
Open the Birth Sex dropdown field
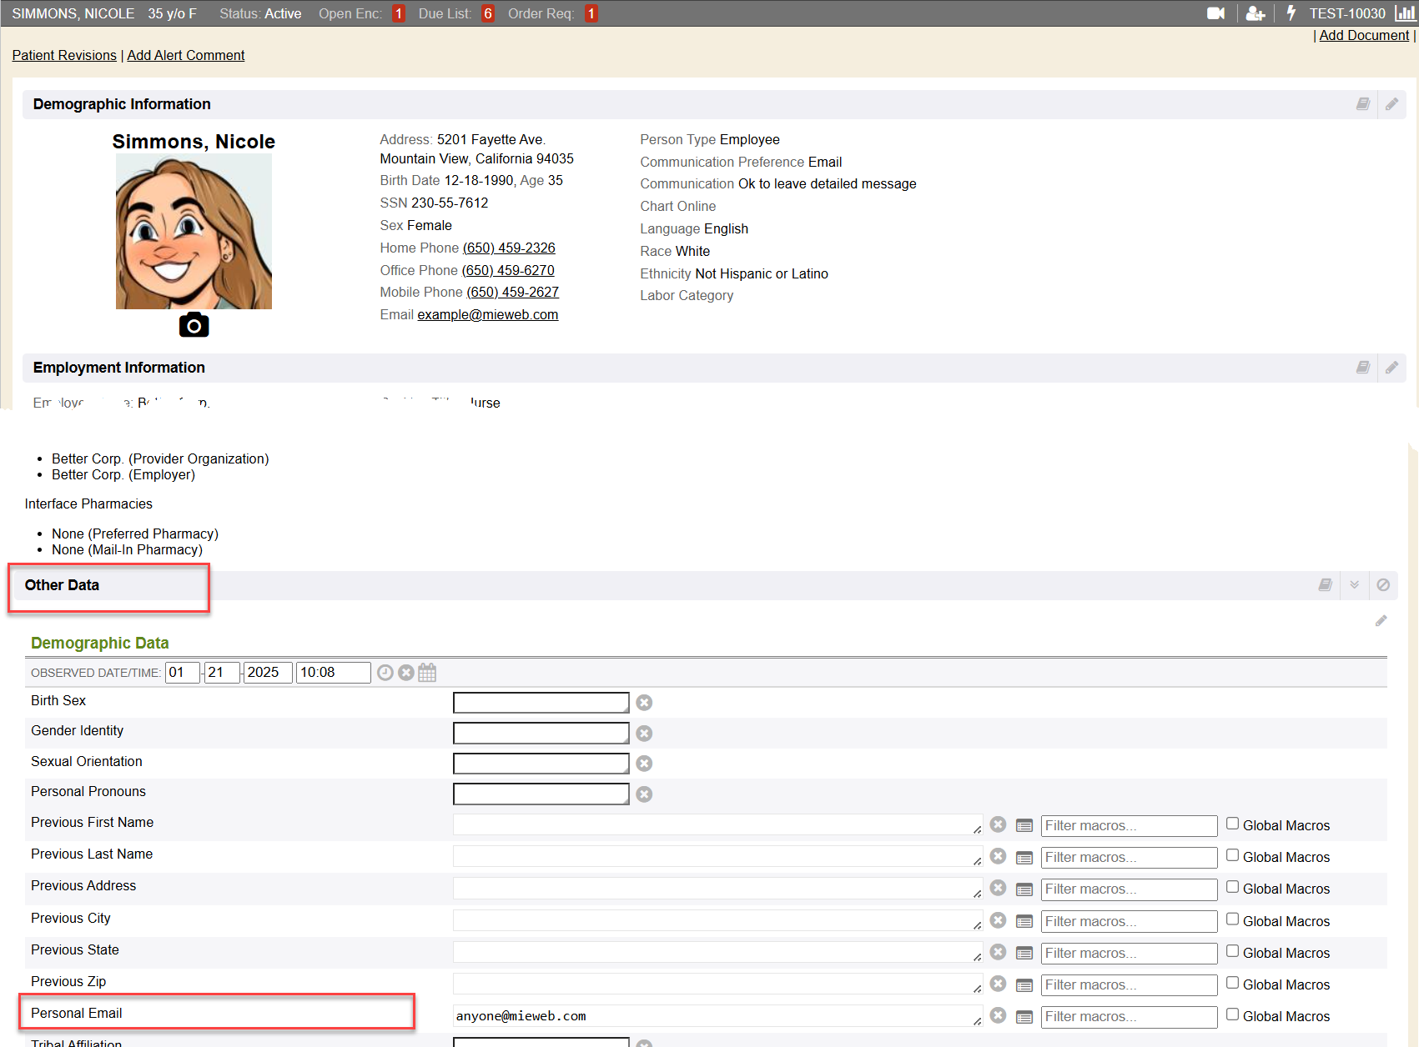tap(541, 703)
